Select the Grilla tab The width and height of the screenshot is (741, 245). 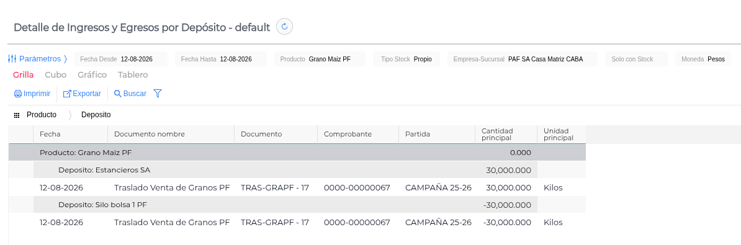[23, 75]
